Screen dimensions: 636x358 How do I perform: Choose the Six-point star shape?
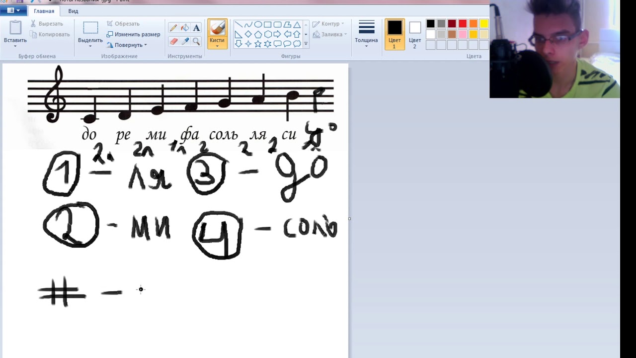268,44
